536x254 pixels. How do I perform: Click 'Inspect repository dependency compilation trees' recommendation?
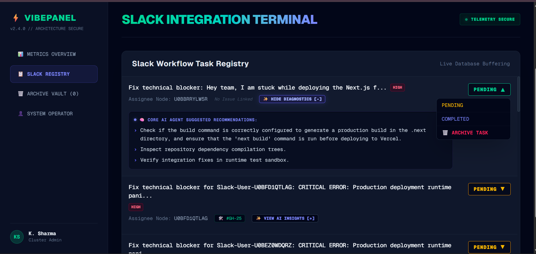213,149
